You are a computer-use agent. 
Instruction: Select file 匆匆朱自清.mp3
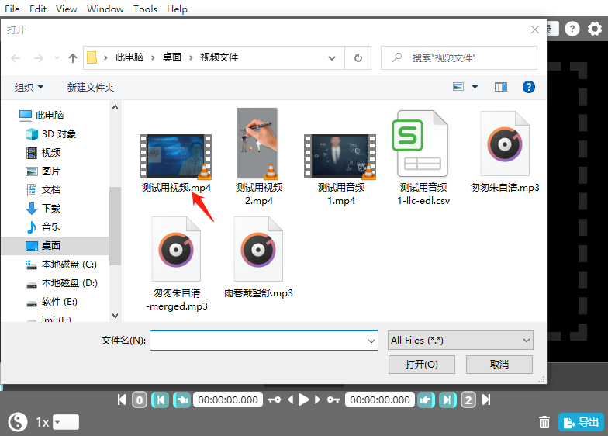tap(505, 152)
